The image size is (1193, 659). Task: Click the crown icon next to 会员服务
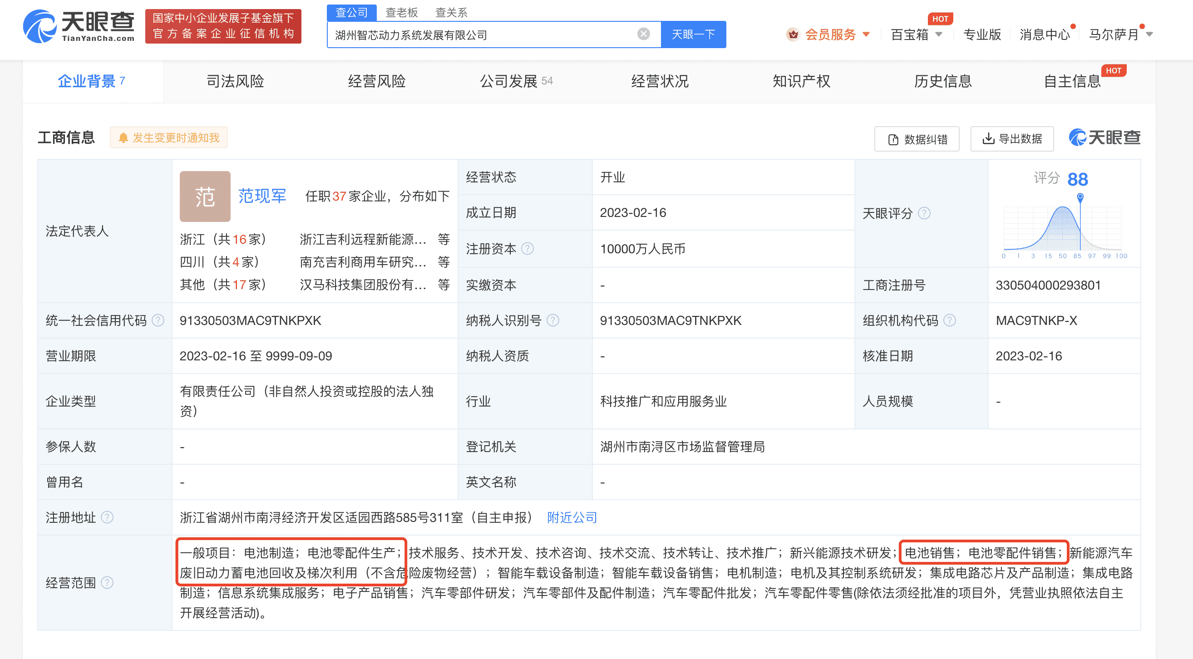(793, 34)
